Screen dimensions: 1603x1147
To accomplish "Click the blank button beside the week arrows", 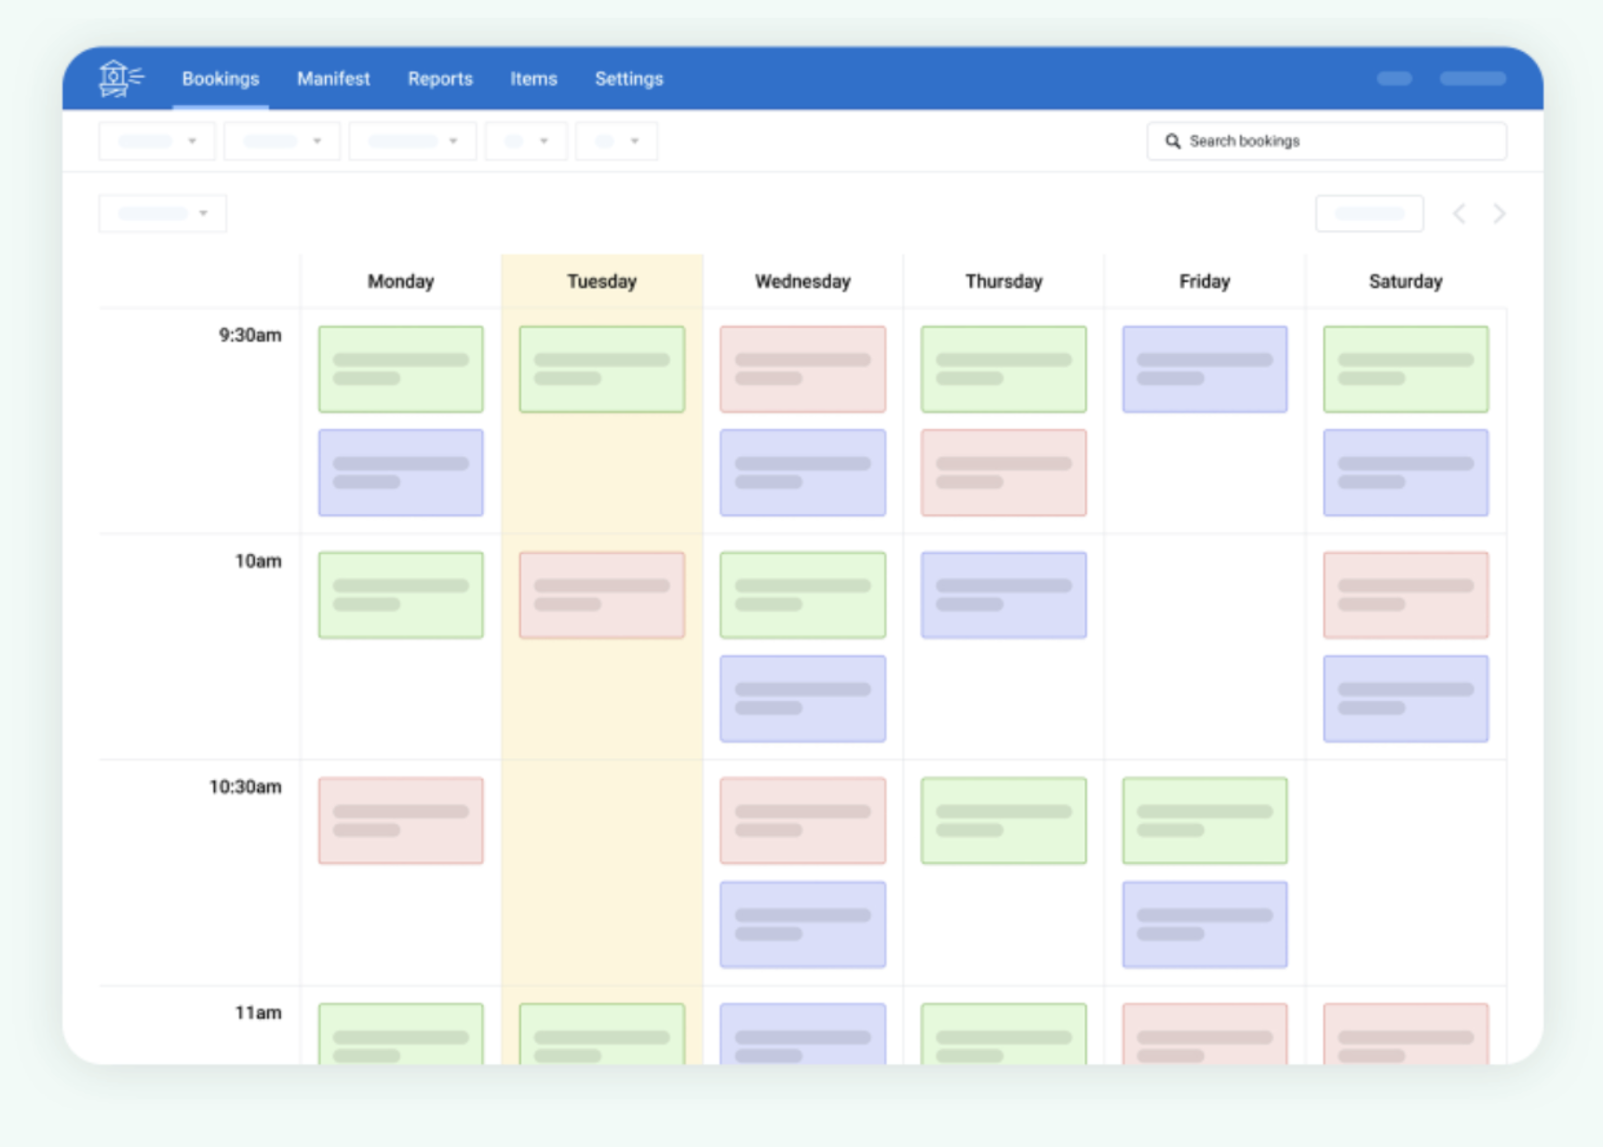I will pos(1369,213).
